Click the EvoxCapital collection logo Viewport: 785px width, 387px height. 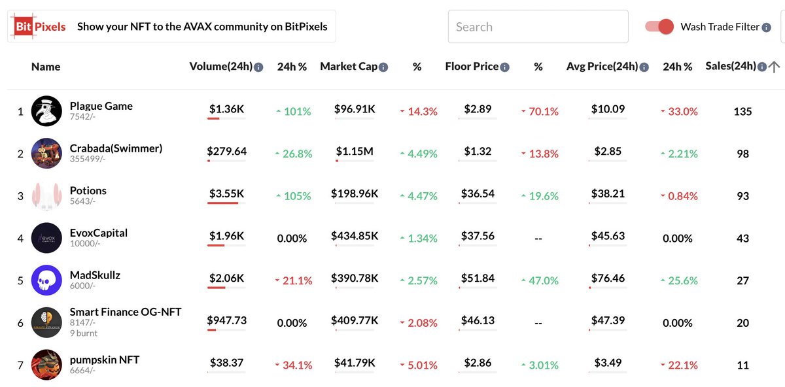coord(46,238)
